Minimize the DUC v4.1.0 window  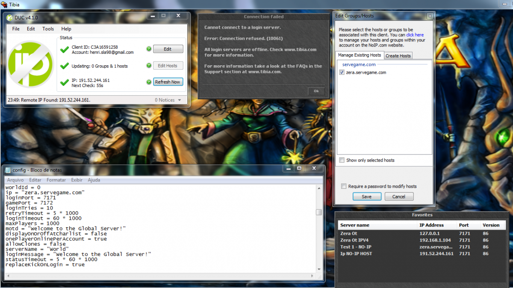153,16
